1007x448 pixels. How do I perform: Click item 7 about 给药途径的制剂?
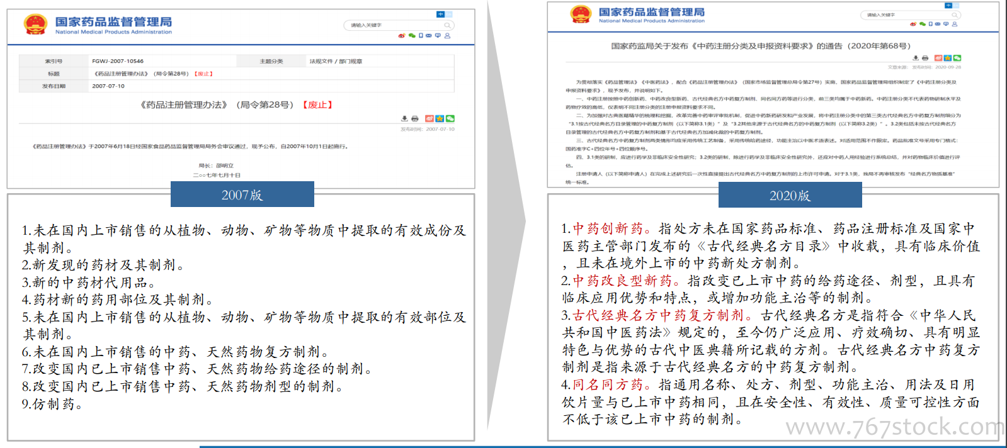pyautogui.click(x=197, y=369)
